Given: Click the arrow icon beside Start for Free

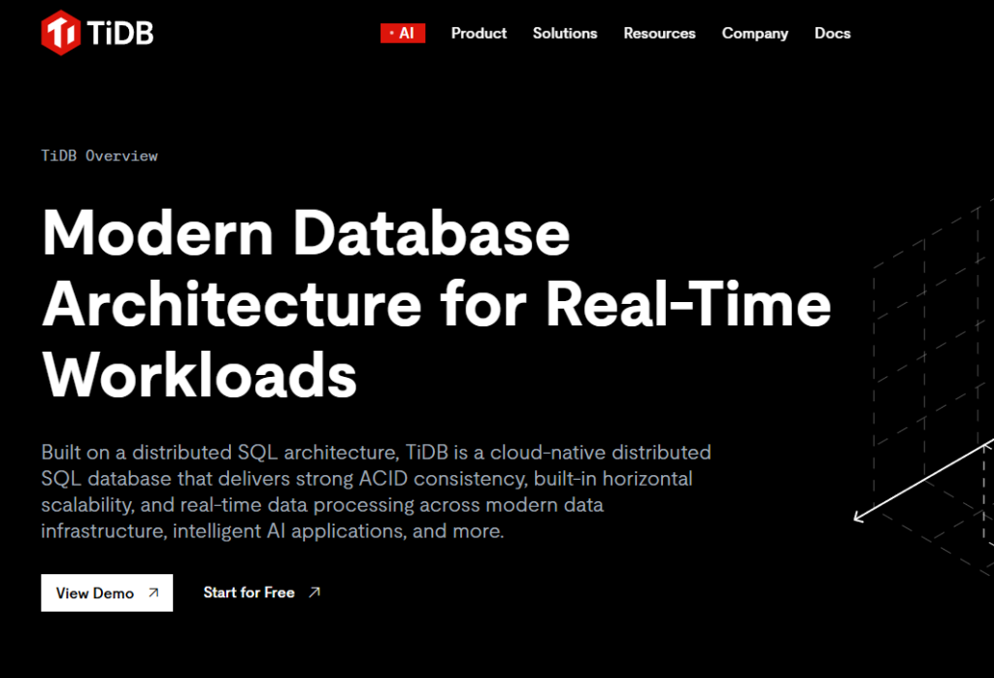Looking at the screenshot, I should (315, 593).
